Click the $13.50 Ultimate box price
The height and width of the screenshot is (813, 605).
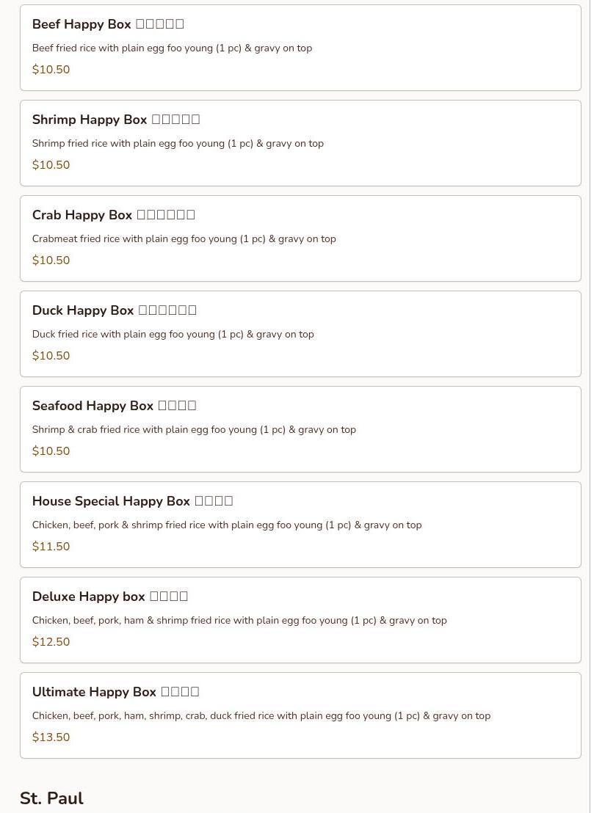point(51,737)
